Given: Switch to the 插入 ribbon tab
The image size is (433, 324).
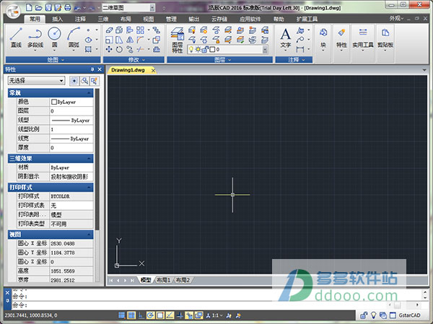Looking at the screenshot, I should (x=58, y=17).
